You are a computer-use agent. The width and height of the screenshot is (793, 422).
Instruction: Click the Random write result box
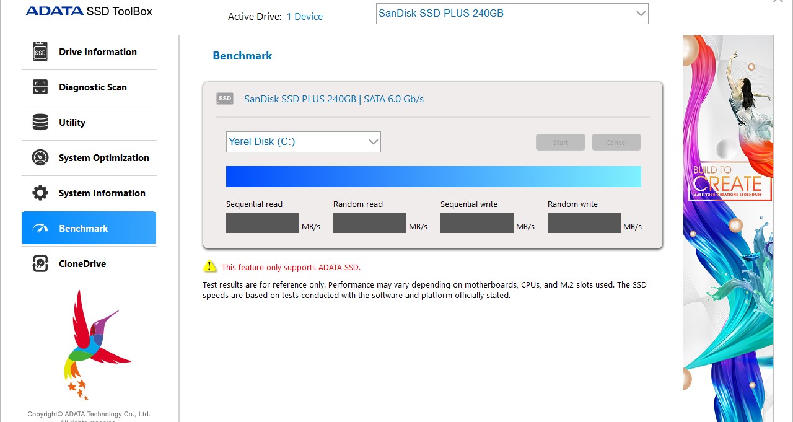[584, 223]
